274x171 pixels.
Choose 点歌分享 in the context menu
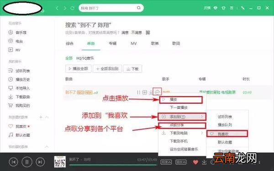click(x=182, y=125)
